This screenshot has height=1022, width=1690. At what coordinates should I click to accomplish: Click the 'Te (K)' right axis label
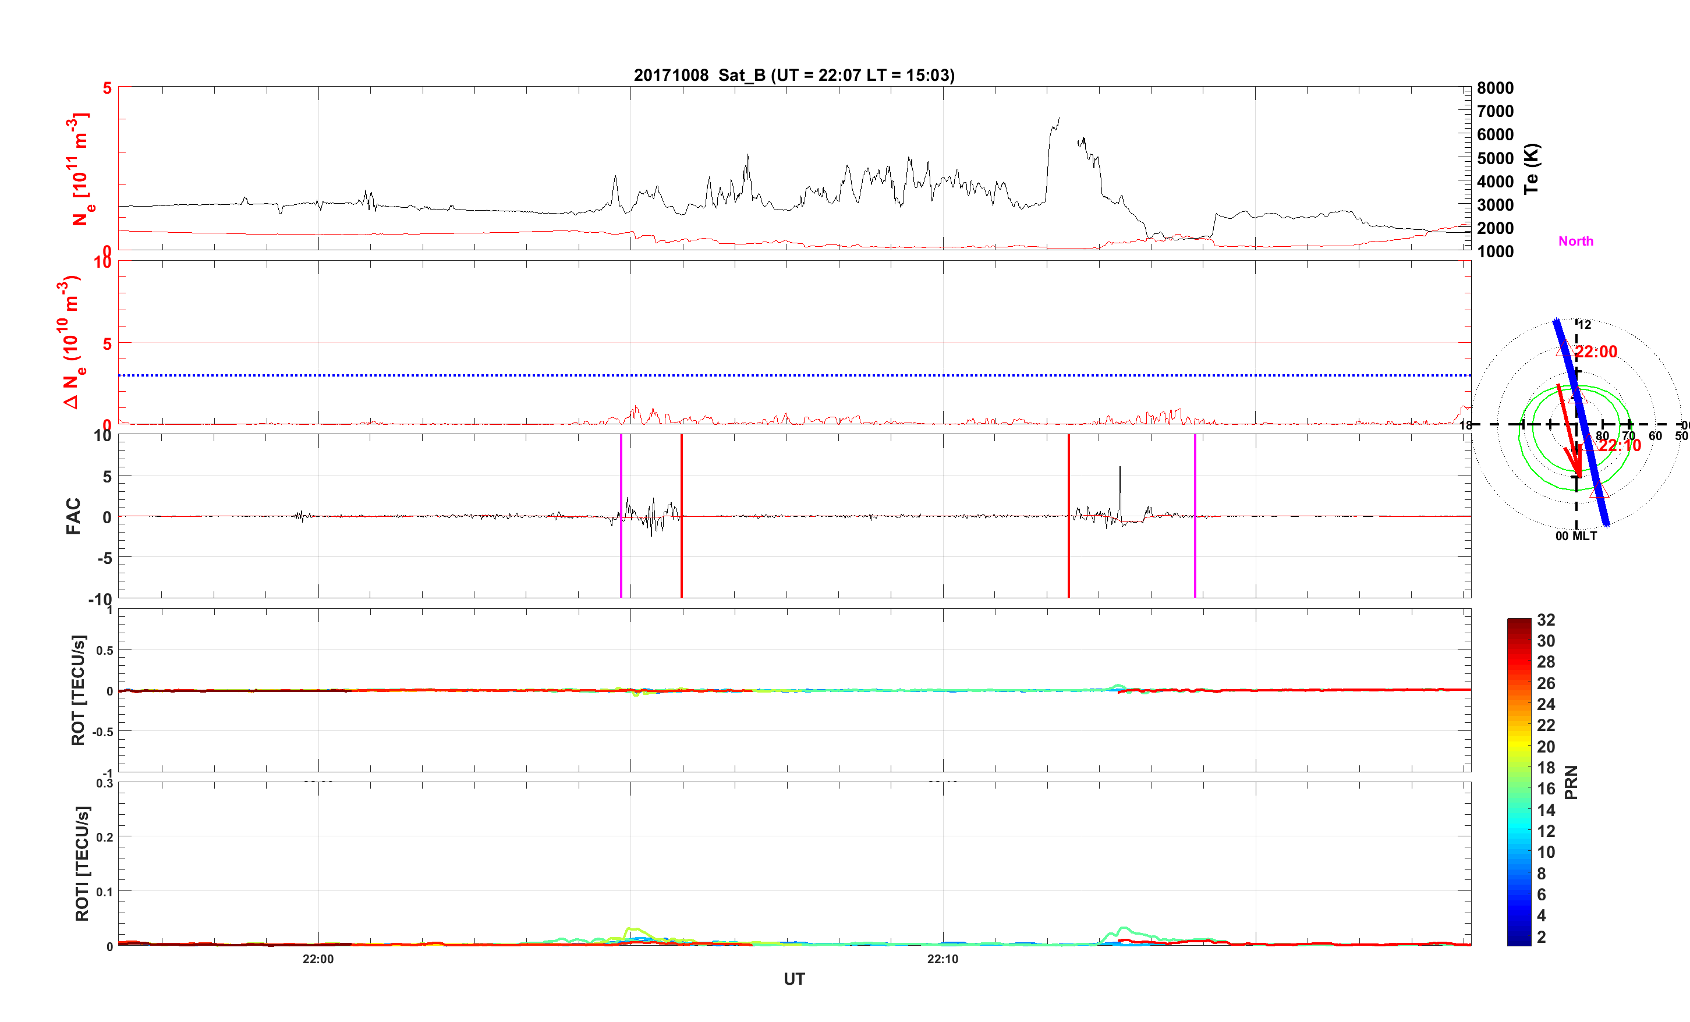click(1531, 169)
